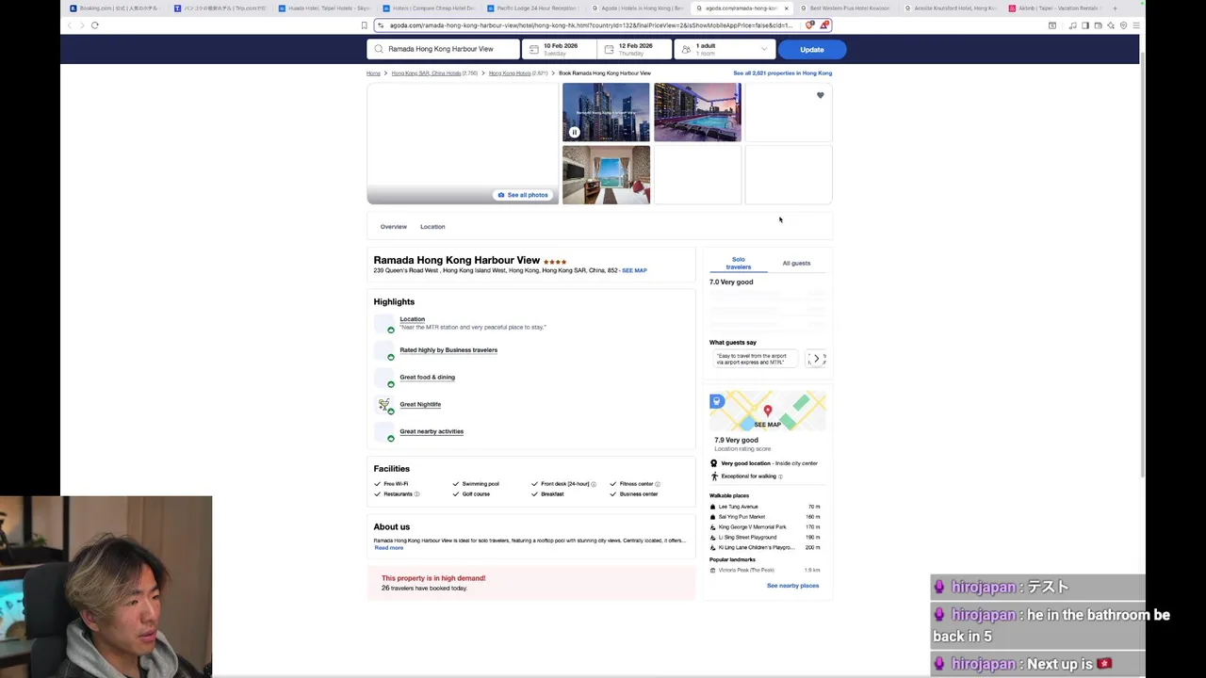Image resolution: width=1206 pixels, height=678 pixels.
Task: Click the heart icon to save this hotel
Action: coord(820,95)
